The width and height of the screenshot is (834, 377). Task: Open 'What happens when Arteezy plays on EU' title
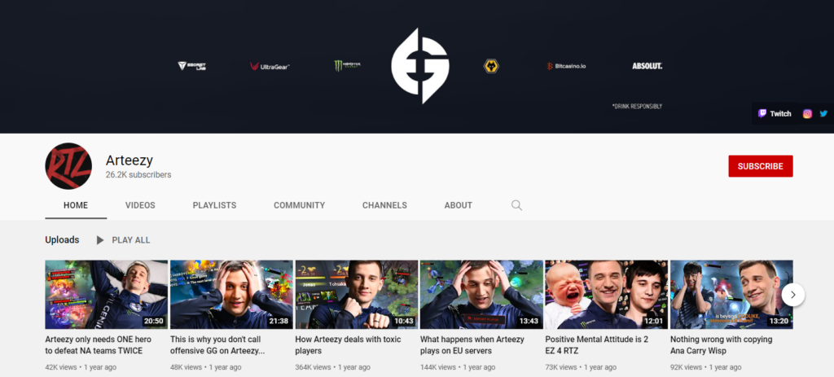tap(472, 345)
